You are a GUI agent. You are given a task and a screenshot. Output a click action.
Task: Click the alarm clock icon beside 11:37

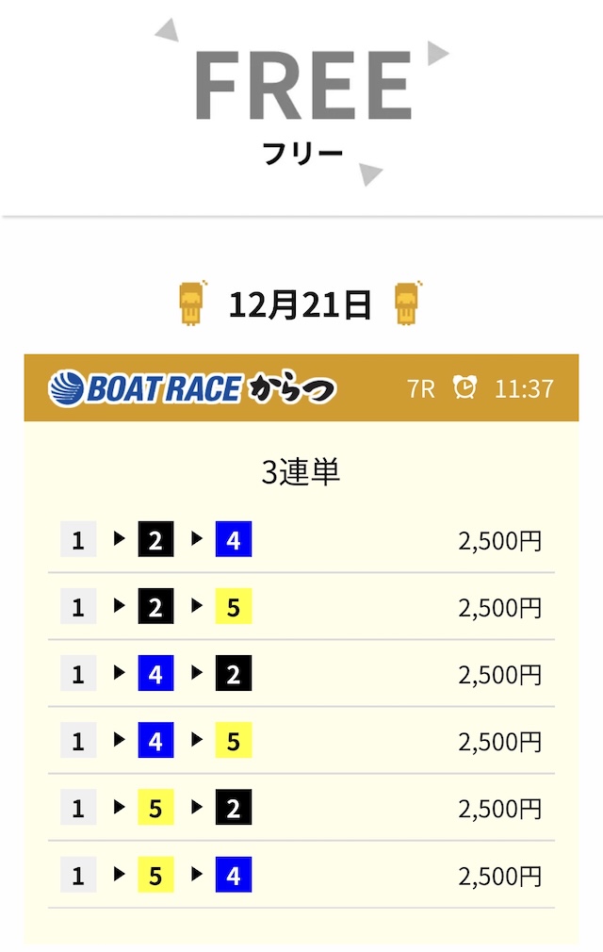pos(464,387)
